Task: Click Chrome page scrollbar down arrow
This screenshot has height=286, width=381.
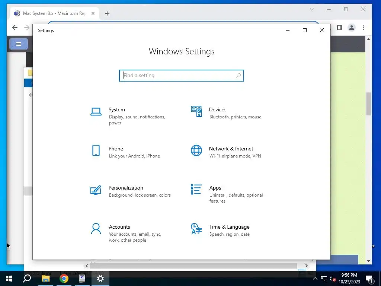Action: coord(369,261)
